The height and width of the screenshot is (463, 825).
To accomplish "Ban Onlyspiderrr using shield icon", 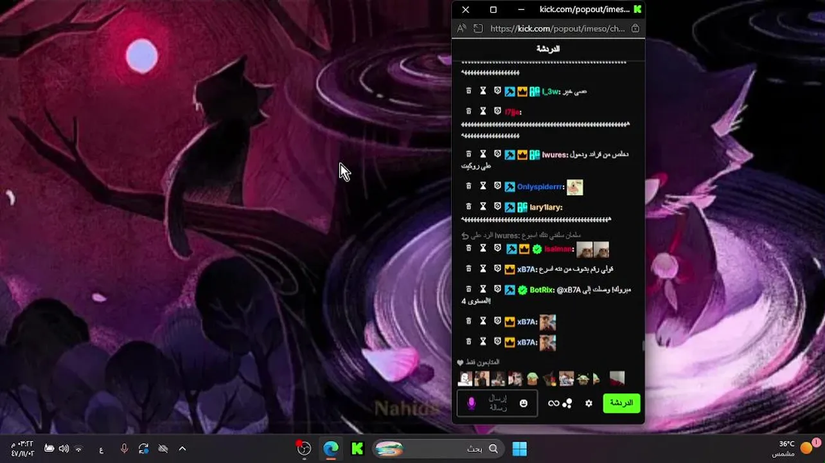I will tap(497, 186).
